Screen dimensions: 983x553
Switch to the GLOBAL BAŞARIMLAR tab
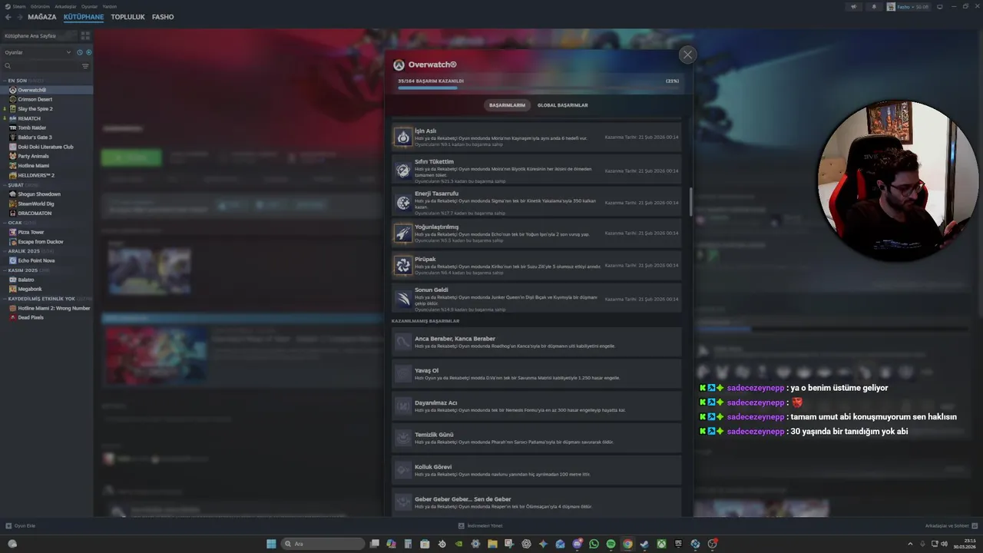pos(562,105)
